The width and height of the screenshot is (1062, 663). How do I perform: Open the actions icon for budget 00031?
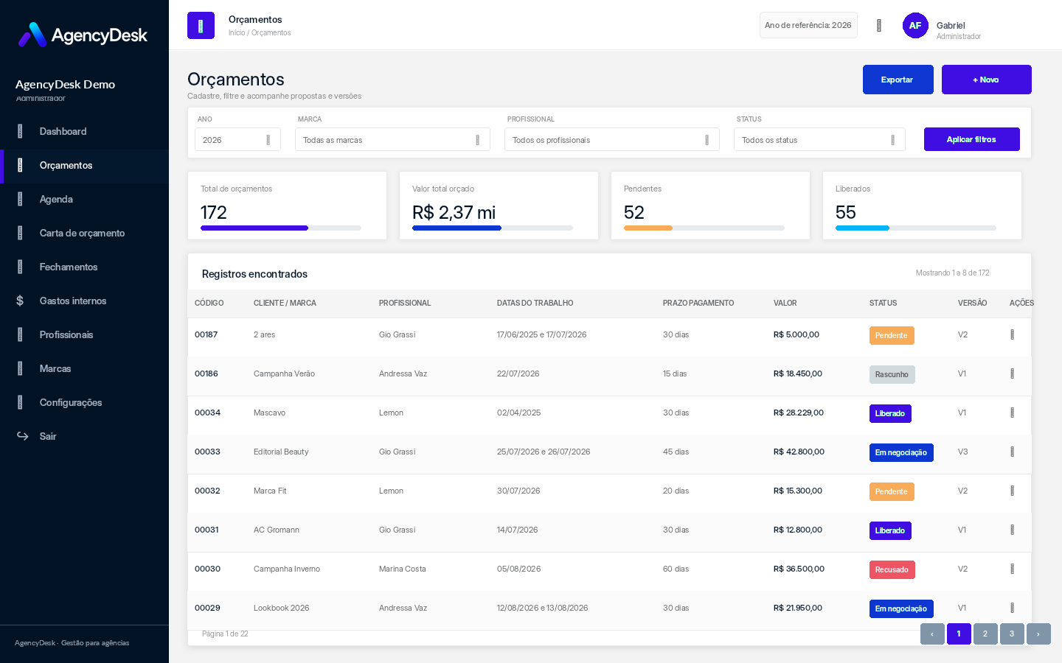1012,530
